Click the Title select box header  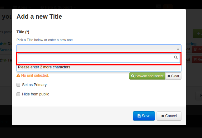pyautogui.click(x=99, y=48)
